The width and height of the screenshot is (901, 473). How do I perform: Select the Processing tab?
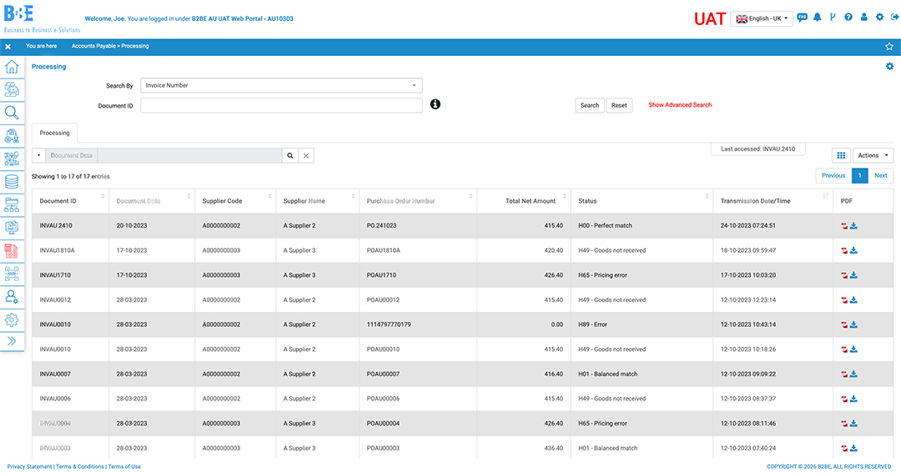[x=55, y=133]
